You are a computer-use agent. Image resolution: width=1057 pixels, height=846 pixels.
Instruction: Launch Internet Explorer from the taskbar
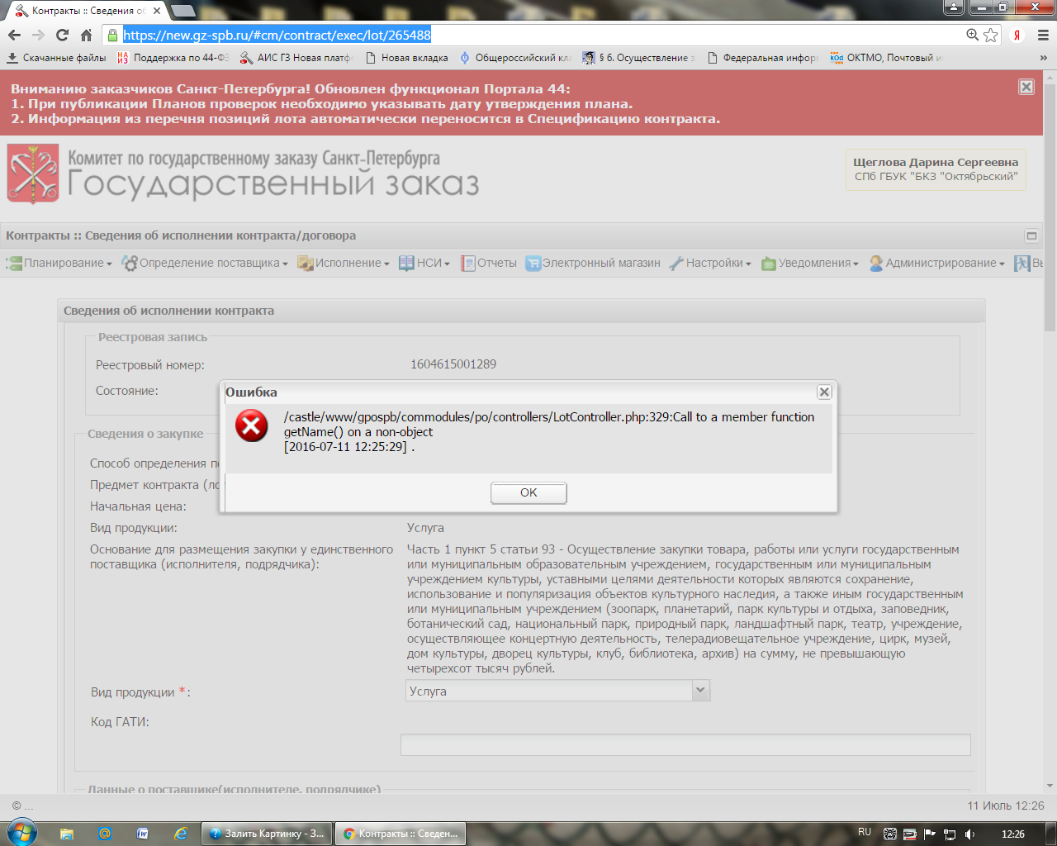point(180,834)
